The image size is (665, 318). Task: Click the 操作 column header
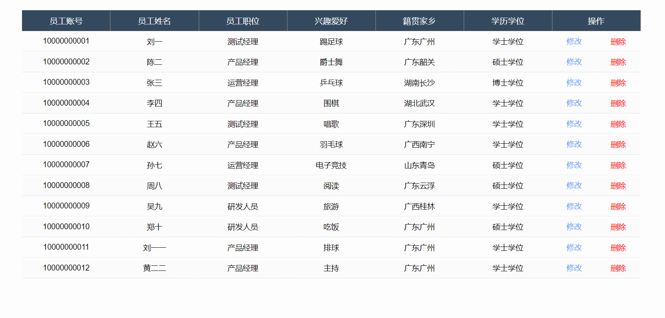(596, 21)
